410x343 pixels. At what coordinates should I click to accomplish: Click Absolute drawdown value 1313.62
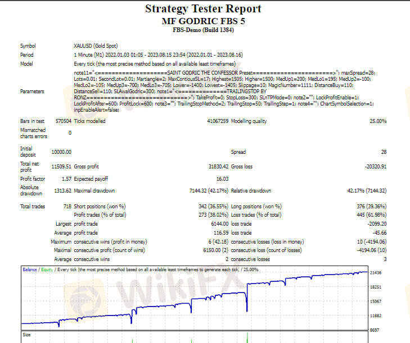pyautogui.click(x=62, y=190)
